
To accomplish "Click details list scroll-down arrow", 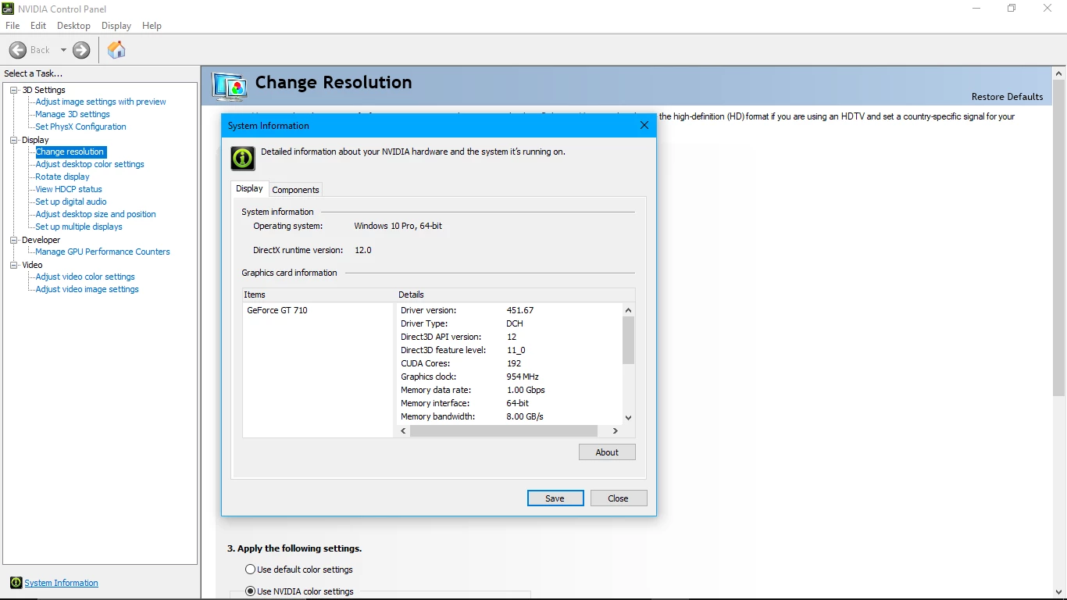I will (x=629, y=418).
